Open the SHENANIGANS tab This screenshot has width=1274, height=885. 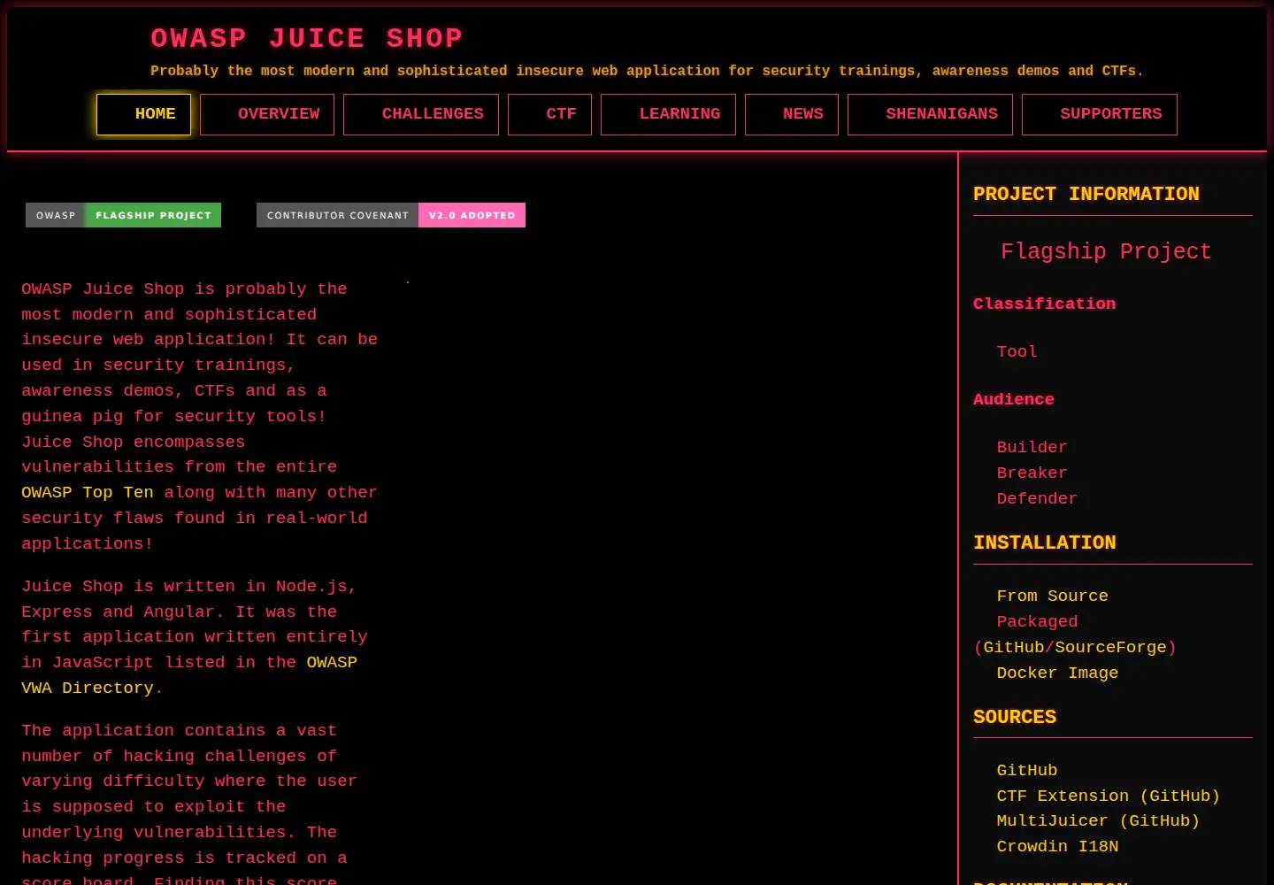coord(930,114)
